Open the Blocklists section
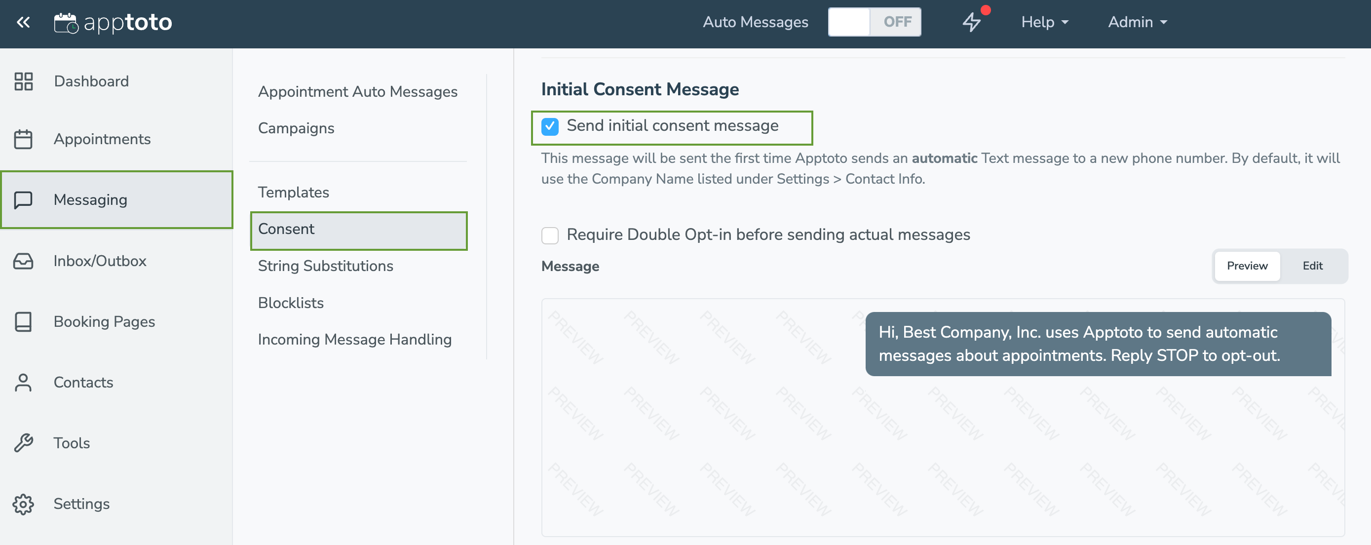 pos(290,302)
